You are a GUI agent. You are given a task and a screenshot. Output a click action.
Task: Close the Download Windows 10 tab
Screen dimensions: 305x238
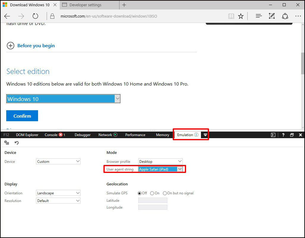pyautogui.click(x=55, y=5)
